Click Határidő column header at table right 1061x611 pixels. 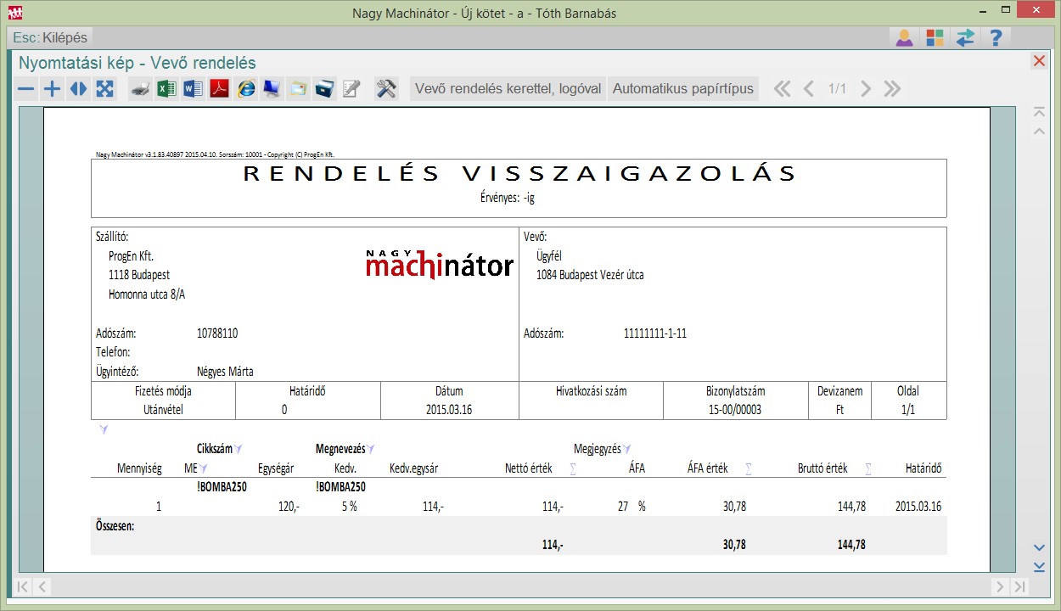click(x=923, y=468)
